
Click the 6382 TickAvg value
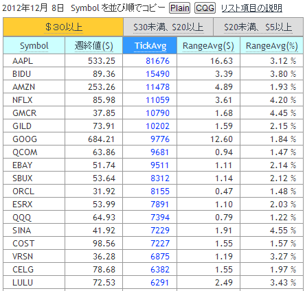point(160,270)
